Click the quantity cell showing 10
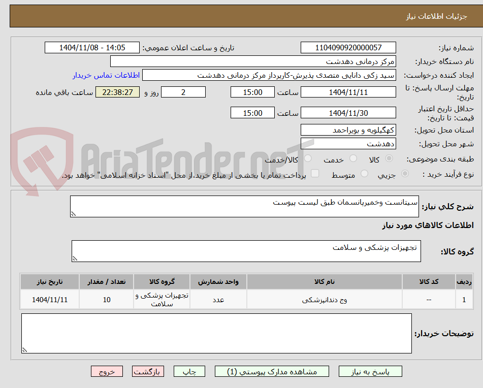This screenshot has height=388, width=483. (x=107, y=300)
